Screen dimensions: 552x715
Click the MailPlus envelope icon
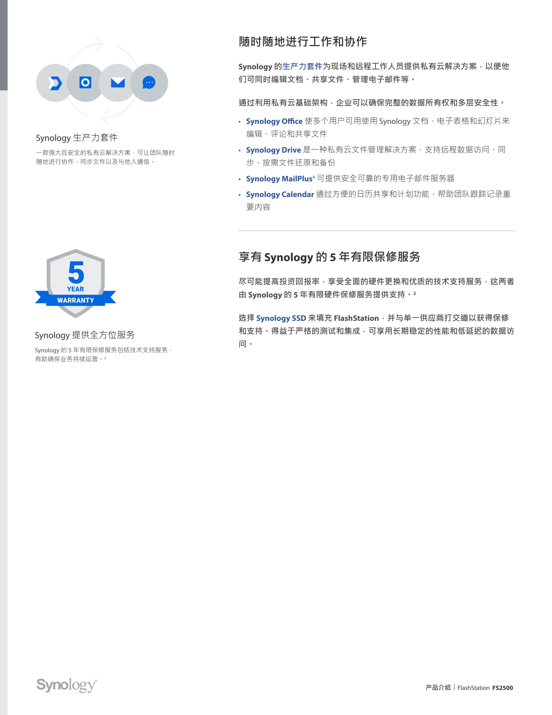[x=118, y=83]
